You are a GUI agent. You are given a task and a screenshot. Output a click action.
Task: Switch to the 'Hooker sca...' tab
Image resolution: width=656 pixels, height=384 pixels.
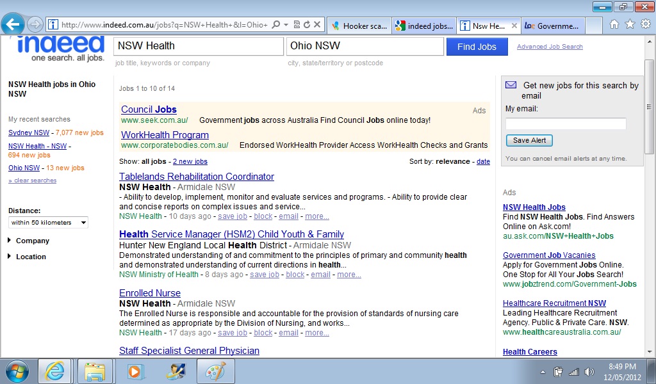pos(359,26)
